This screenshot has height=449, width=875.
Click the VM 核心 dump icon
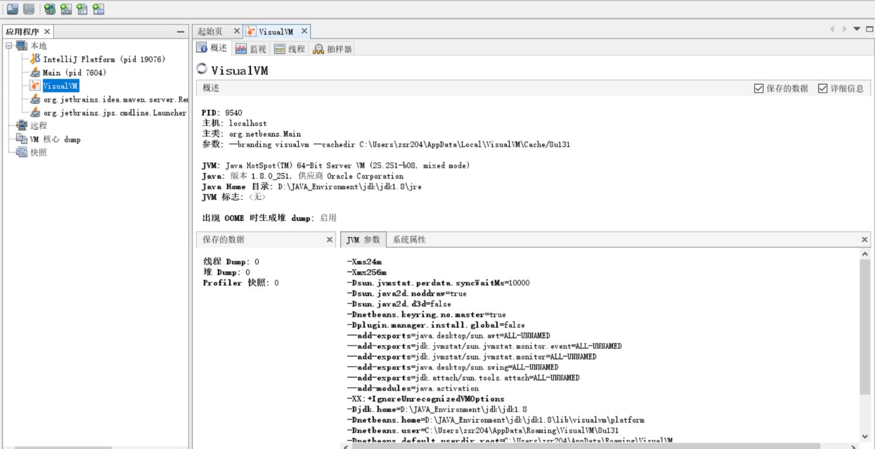point(22,139)
